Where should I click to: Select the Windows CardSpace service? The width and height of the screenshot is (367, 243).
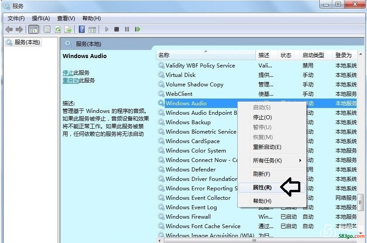click(197, 141)
